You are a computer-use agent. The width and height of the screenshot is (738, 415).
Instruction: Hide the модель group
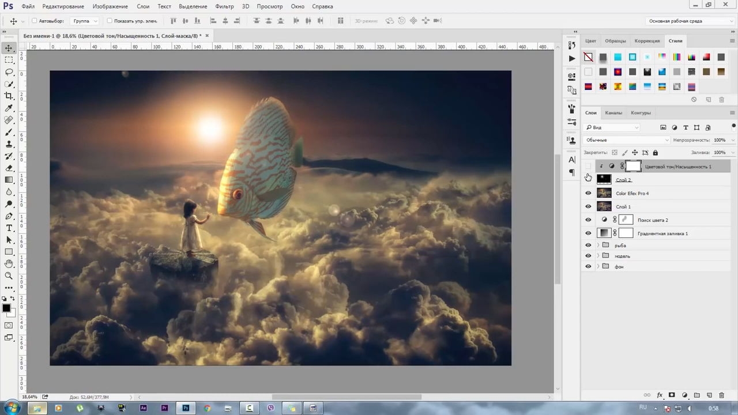pos(588,256)
